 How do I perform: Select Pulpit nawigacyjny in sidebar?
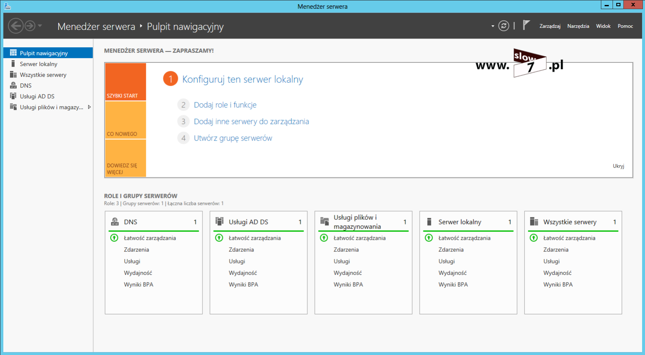point(48,53)
